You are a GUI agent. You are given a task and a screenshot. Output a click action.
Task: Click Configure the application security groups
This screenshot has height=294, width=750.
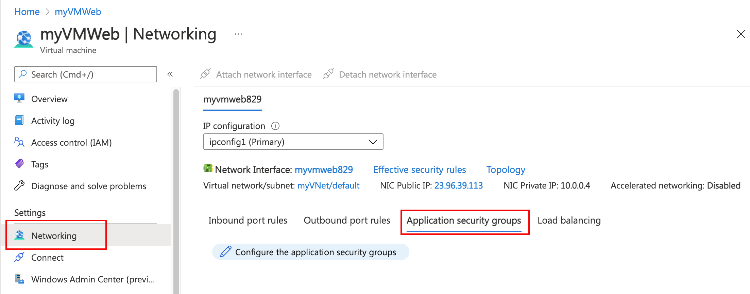[x=310, y=252]
